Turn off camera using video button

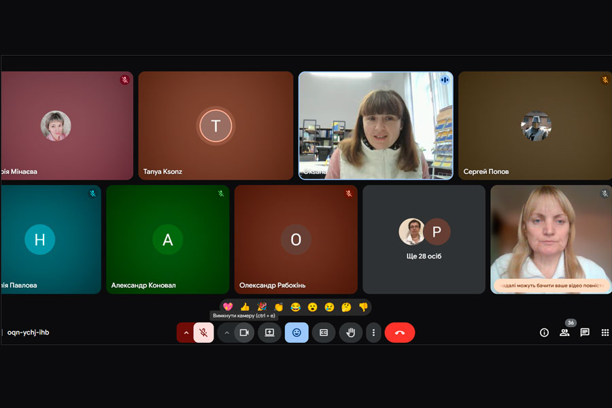[x=244, y=333]
